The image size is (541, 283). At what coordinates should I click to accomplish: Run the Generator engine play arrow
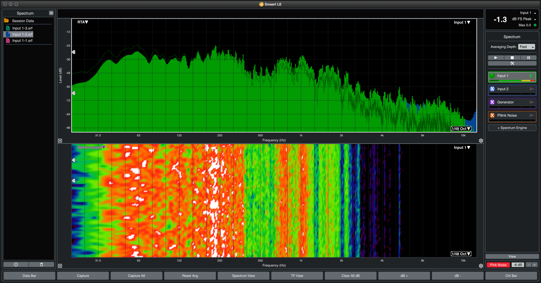pyautogui.click(x=532, y=102)
